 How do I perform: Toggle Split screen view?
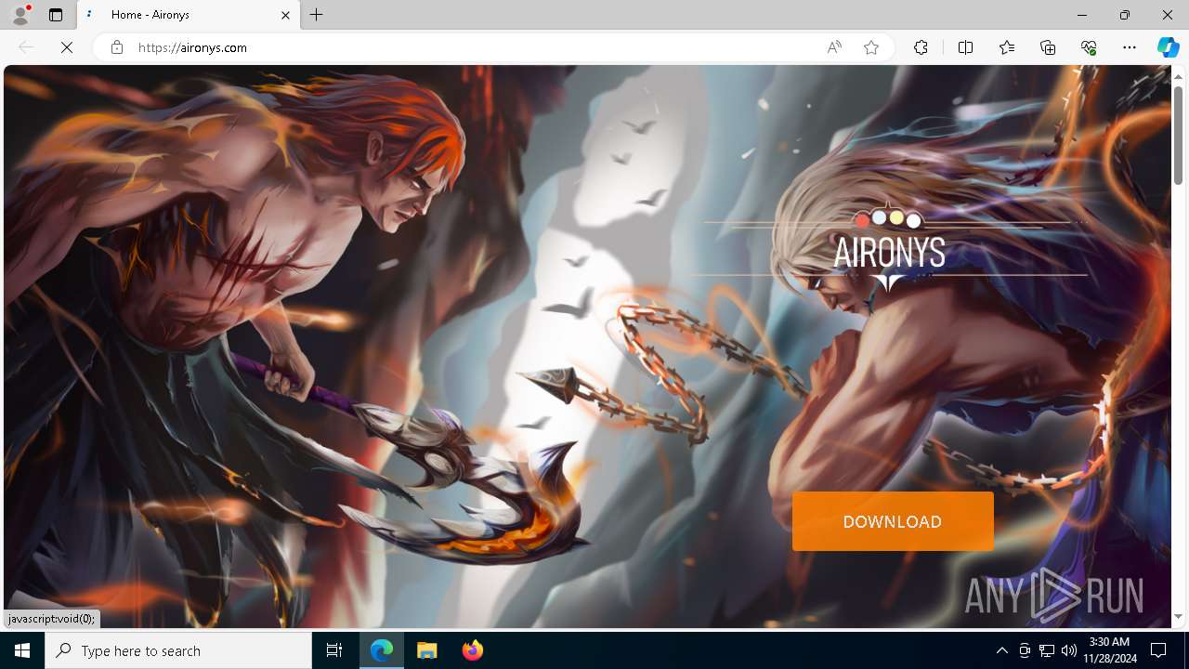click(965, 47)
